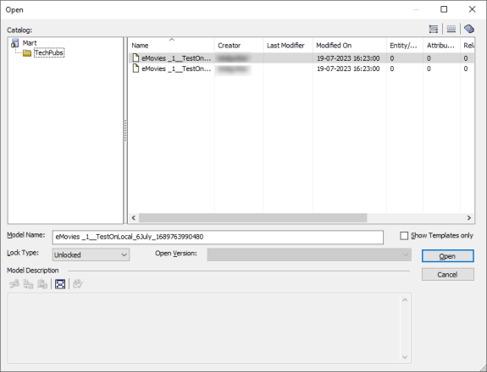Click the Cancel button
The image size is (487, 372).
coord(447,274)
